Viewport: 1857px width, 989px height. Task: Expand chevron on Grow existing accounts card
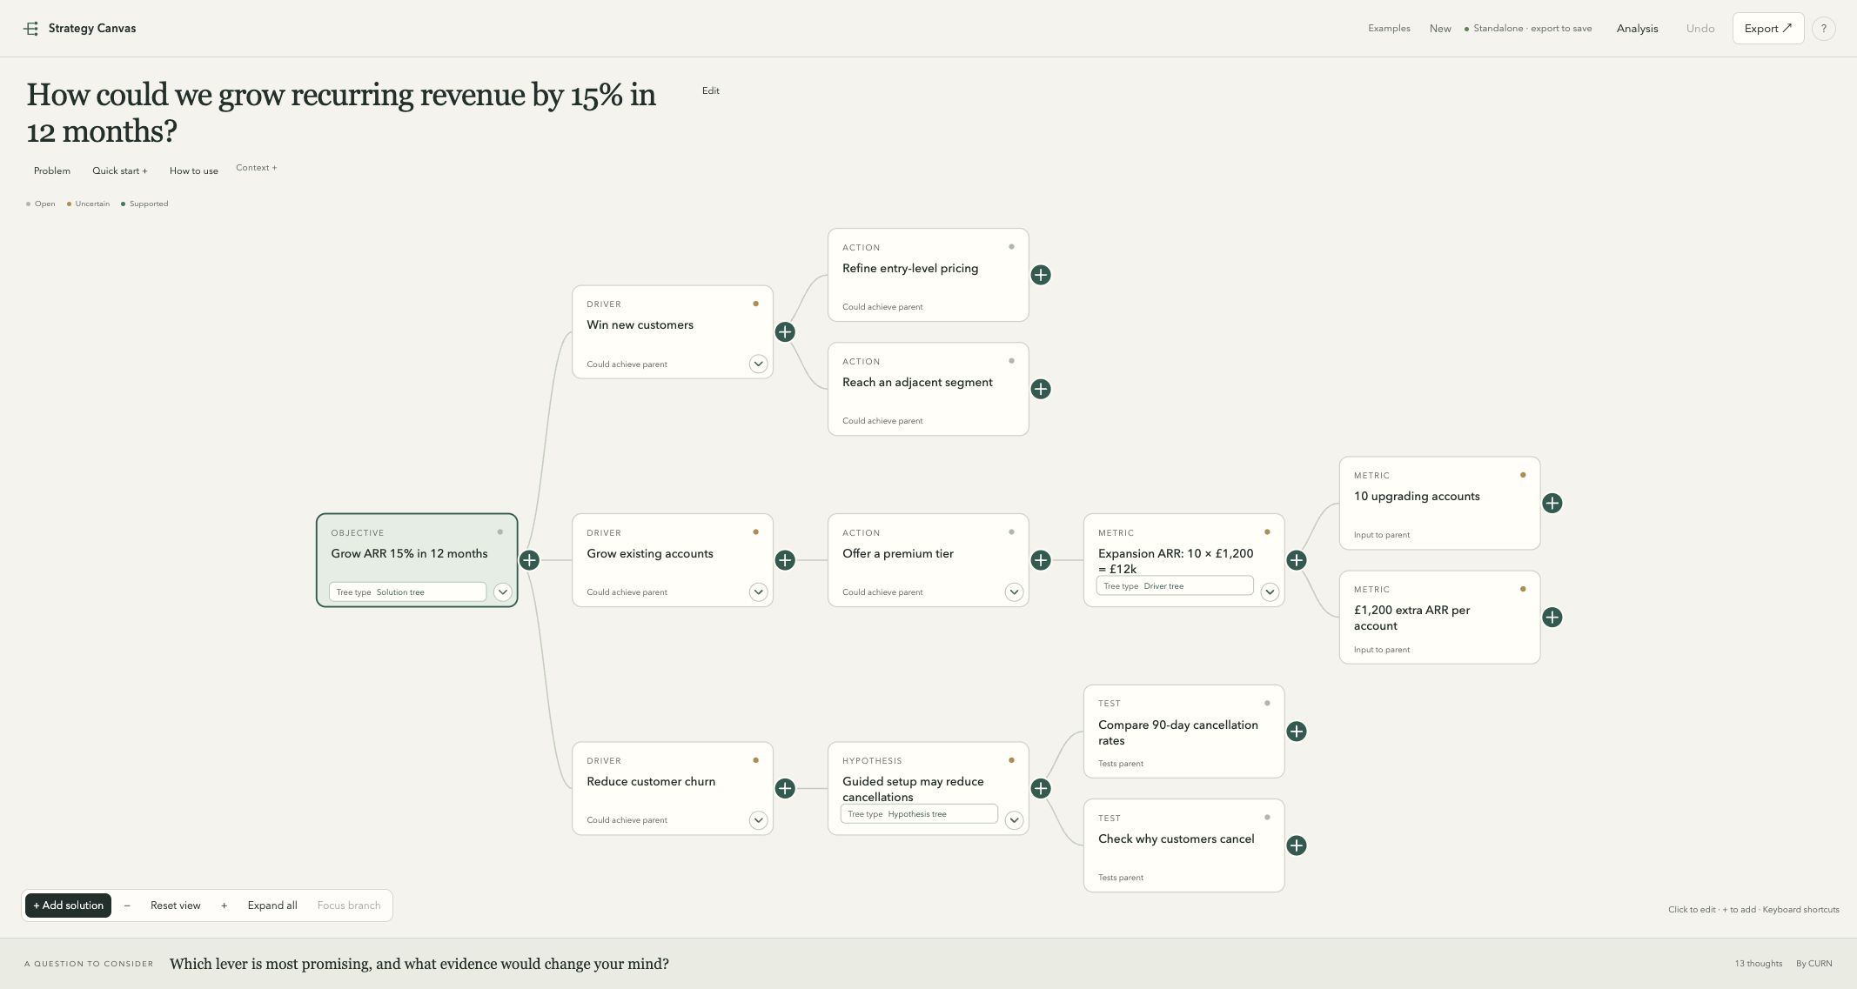coord(758,591)
